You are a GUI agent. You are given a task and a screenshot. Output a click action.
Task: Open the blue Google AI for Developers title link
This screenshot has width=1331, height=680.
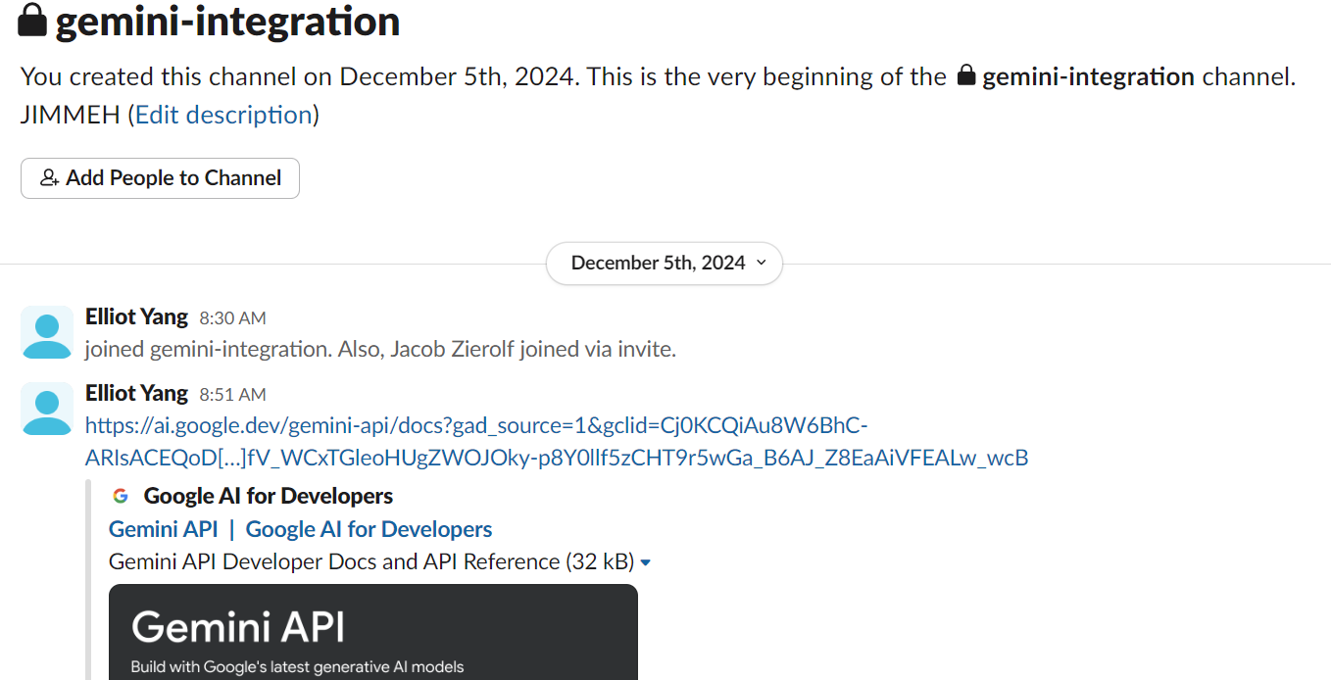369,529
